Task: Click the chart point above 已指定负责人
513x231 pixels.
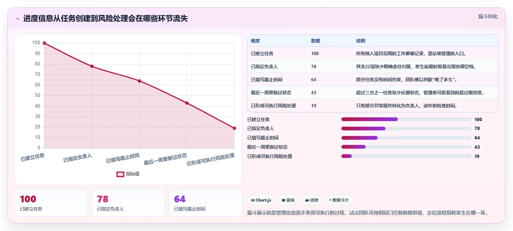Action: pyautogui.click(x=92, y=66)
